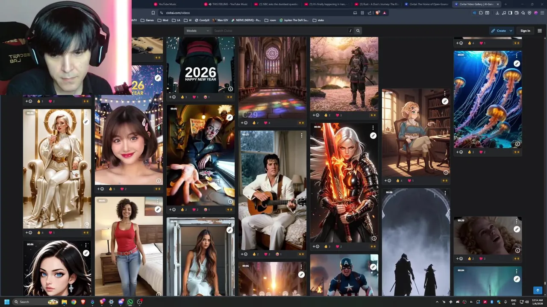Open three-dot menu on Elvis guitar card

pos(301,135)
